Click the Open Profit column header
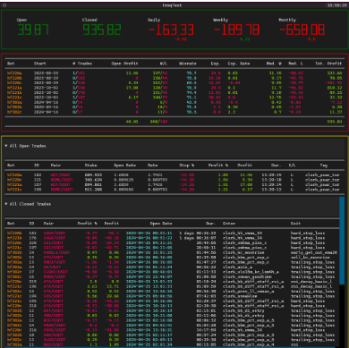Screen dimensions: 349x348 point(124,64)
